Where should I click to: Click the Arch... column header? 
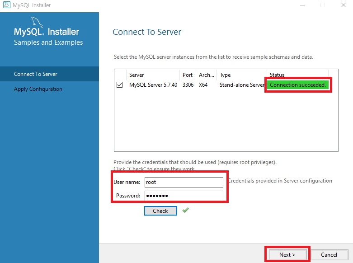point(207,75)
